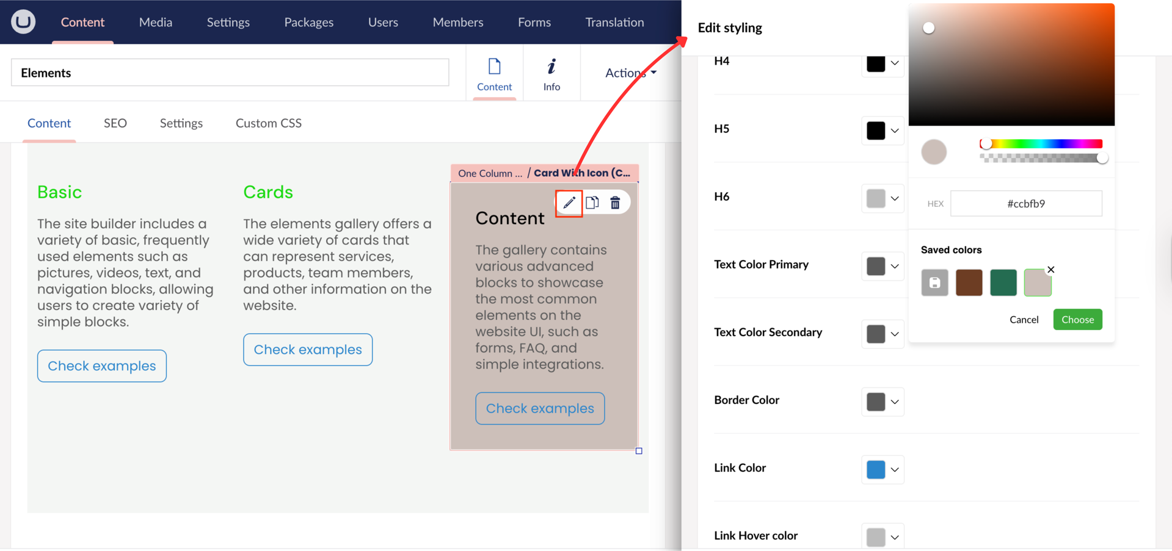Select the brown saved color swatch

point(969,283)
